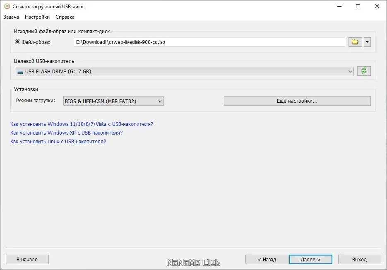Proceed with the Далее > button
Image resolution: width=387 pixels, height=270 pixels.
point(311,259)
